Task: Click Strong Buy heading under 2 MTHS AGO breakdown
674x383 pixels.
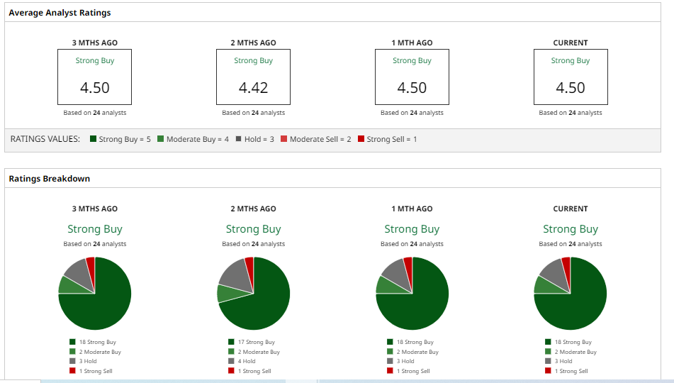Action: [253, 229]
